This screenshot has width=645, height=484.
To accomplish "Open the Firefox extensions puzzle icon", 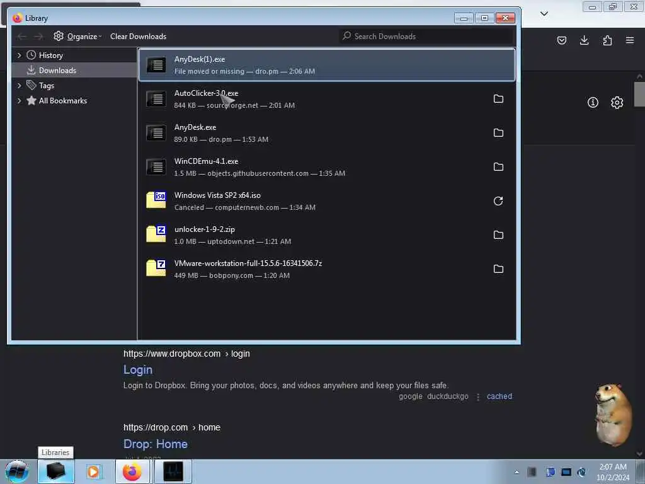I will click(607, 40).
